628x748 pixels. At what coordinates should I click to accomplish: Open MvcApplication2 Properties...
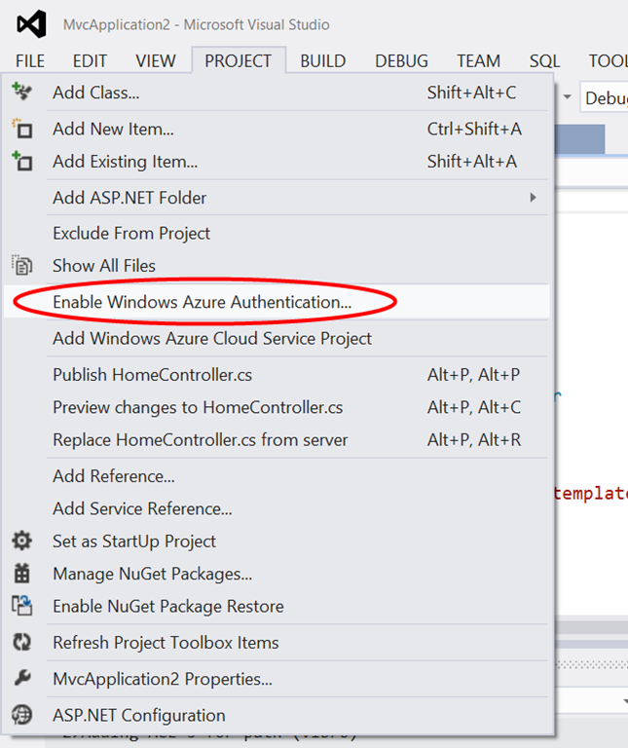[277, 678]
